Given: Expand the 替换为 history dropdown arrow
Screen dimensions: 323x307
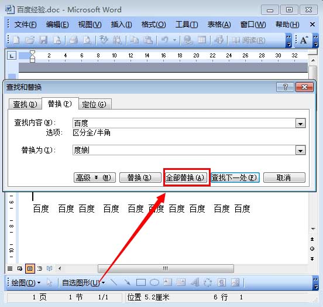Looking at the screenshot, I should (x=300, y=150).
